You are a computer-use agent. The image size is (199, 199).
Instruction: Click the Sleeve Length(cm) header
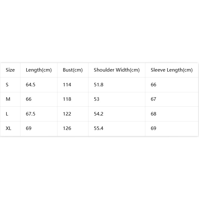click(x=172, y=70)
